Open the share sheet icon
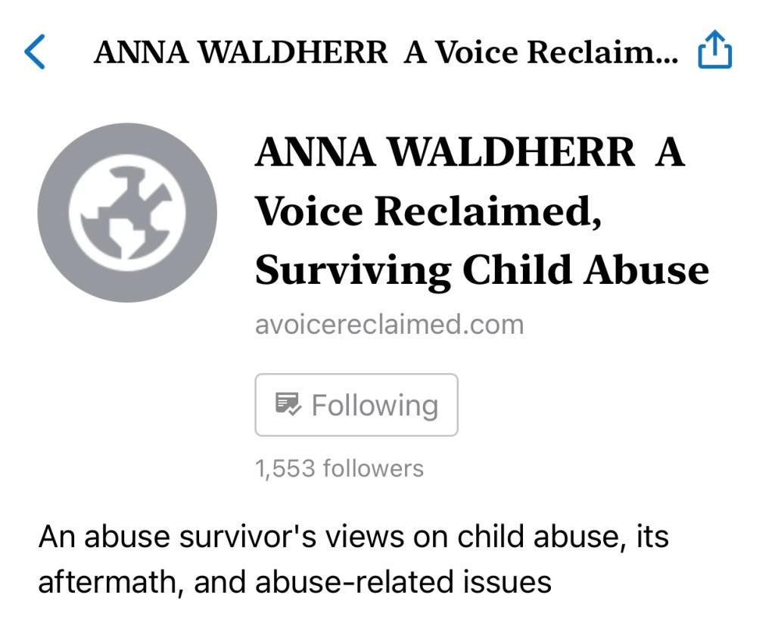The width and height of the screenshot is (775, 632). (714, 52)
